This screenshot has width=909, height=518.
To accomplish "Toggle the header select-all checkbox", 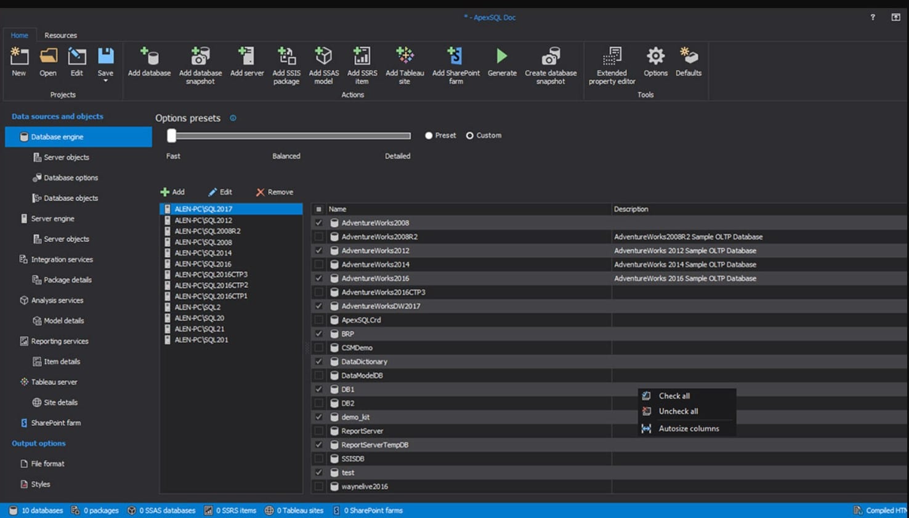I will [318, 209].
